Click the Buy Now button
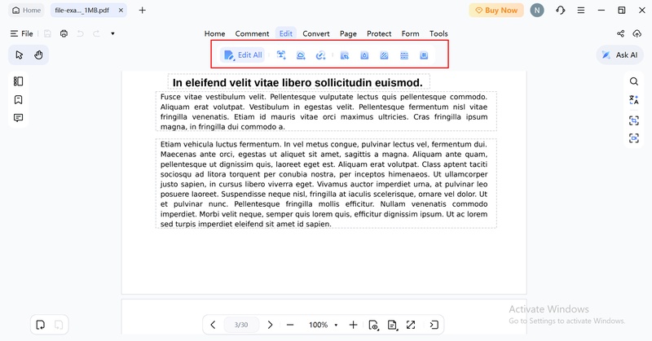Screen dimensions: 652x341 coord(496,11)
